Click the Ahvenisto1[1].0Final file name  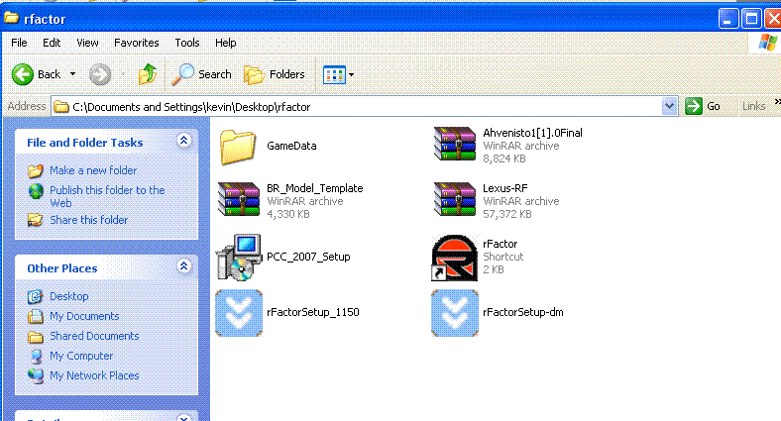[532, 133]
